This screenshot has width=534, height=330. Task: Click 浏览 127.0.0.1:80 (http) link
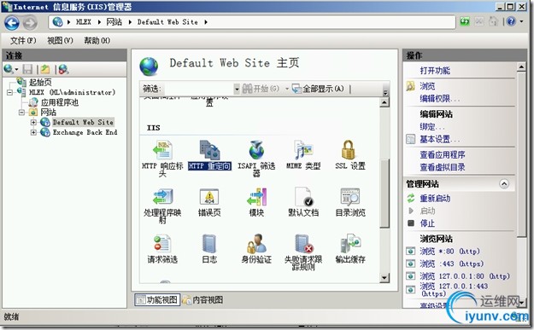(465, 276)
